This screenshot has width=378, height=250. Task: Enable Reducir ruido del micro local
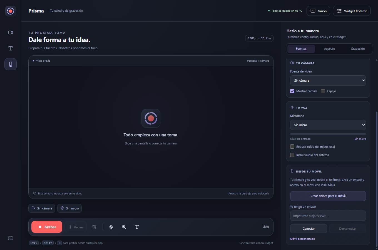pyautogui.click(x=292, y=147)
